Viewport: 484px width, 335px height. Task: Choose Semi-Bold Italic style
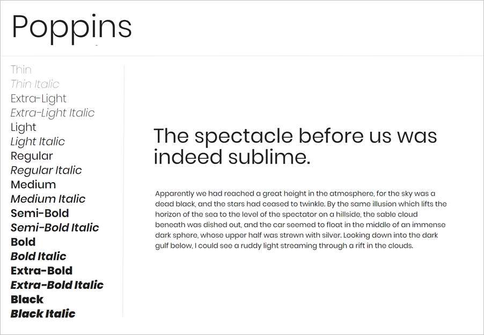click(x=55, y=228)
